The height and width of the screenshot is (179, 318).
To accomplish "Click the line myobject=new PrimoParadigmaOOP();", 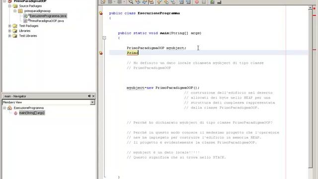I will tap(163, 88).
